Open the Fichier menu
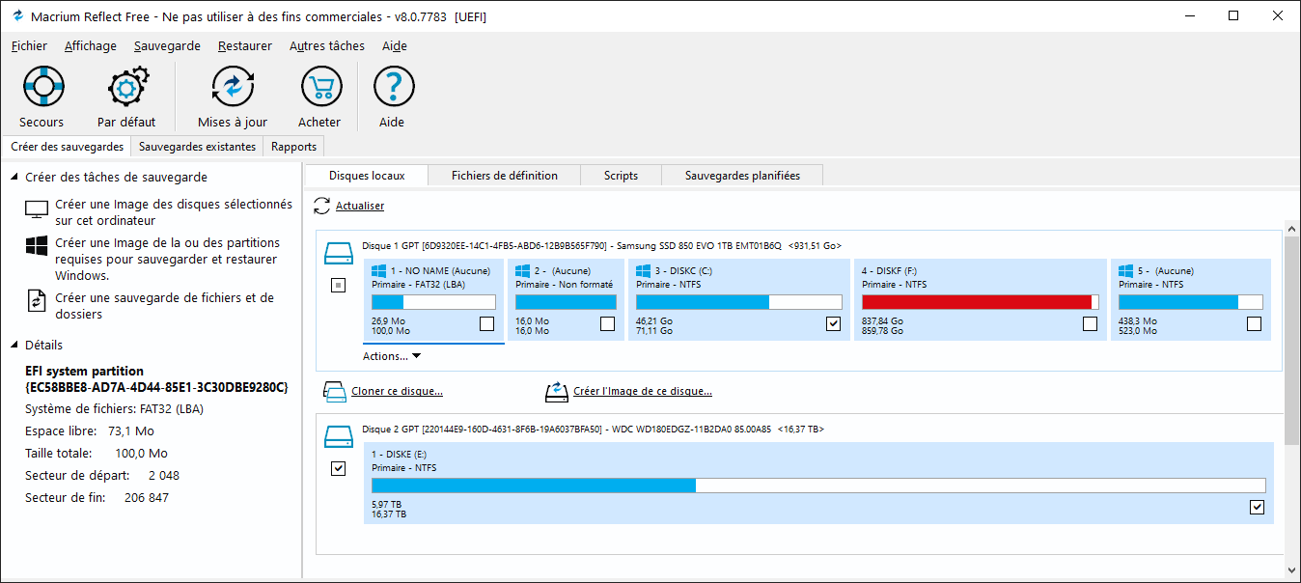Image resolution: width=1301 pixels, height=583 pixels. coord(29,45)
